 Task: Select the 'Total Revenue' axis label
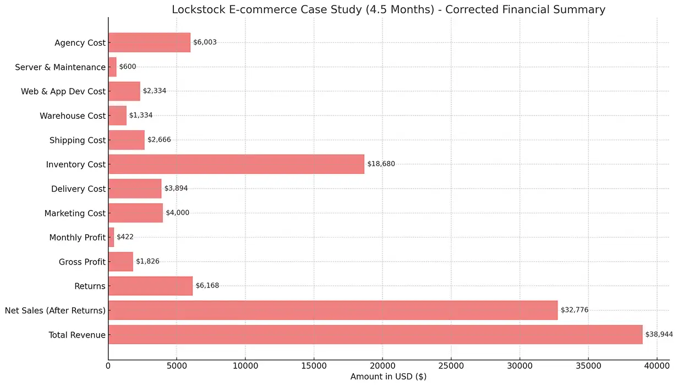(x=77, y=335)
